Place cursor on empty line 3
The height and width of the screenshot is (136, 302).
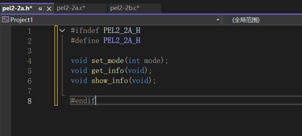click(130, 51)
